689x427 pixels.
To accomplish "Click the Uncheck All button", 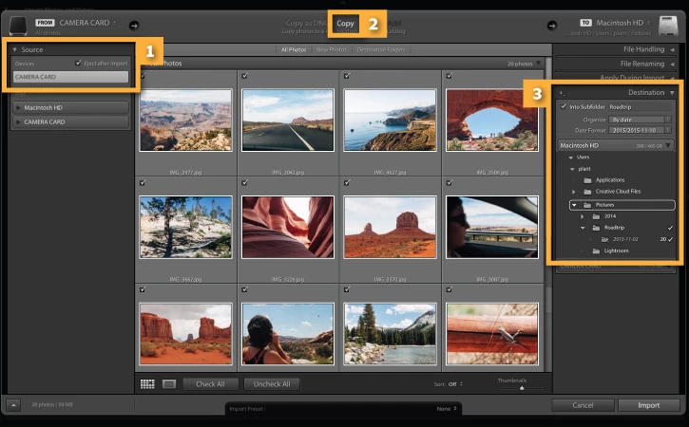I will tap(272, 384).
